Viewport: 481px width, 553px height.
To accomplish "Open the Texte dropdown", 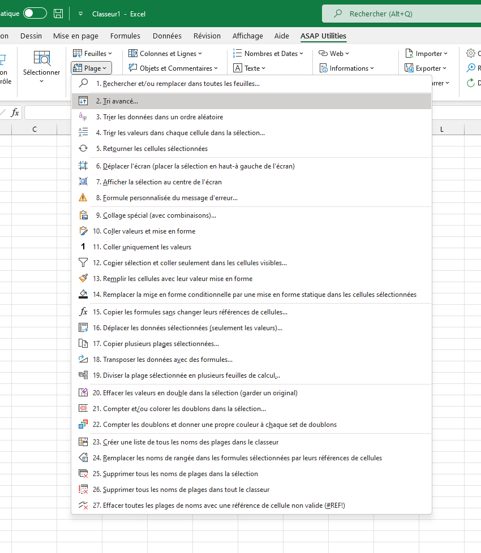I will point(249,68).
